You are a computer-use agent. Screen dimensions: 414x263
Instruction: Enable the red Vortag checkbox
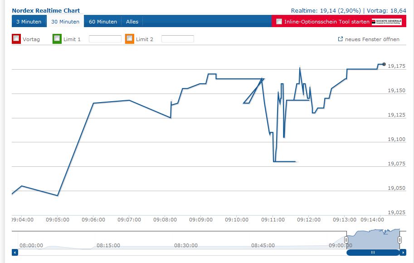coord(16,39)
